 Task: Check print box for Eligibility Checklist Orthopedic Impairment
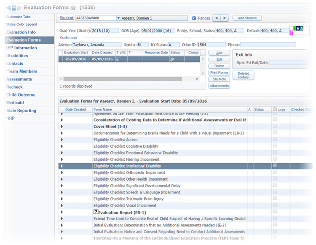(275, 172)
